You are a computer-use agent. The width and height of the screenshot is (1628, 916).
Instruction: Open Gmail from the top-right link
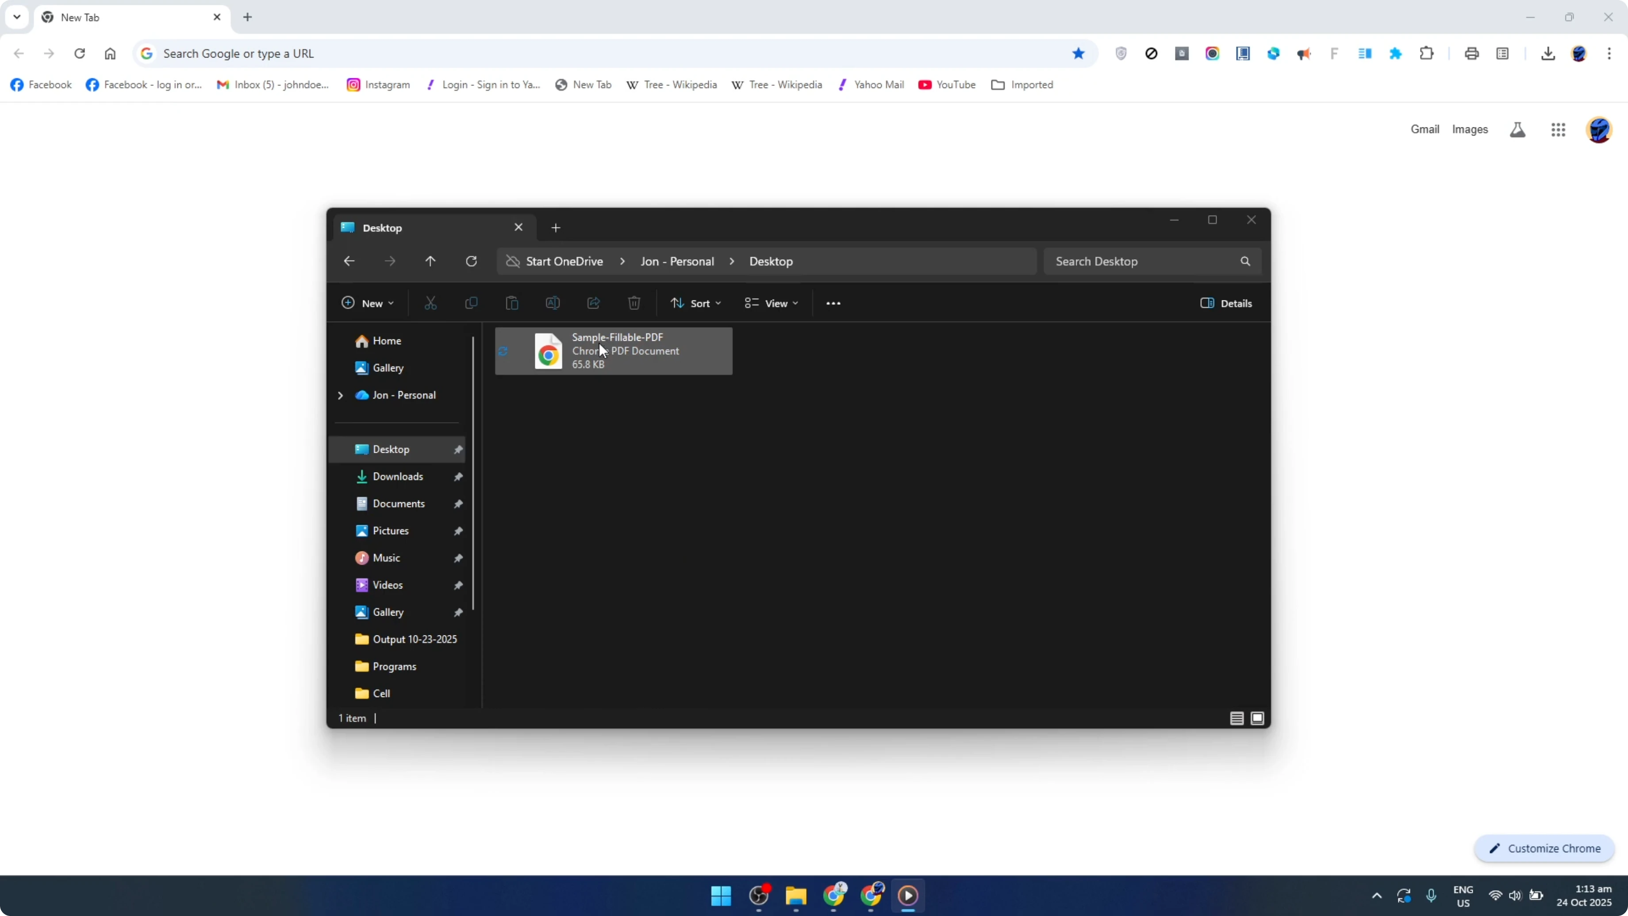pos(1425,129)
